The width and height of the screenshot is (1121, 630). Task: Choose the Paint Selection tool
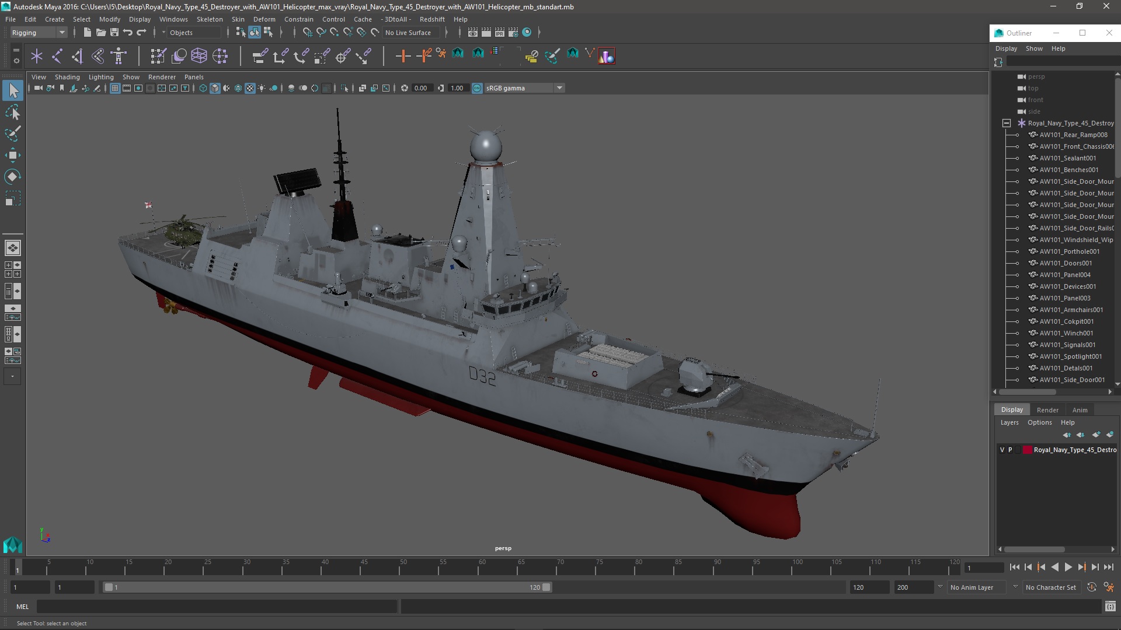pyautogui.click(x=13, y=134)
